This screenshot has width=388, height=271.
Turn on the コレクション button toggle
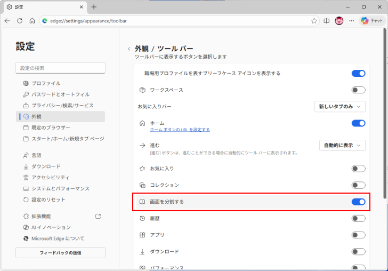tap(358, 185)
